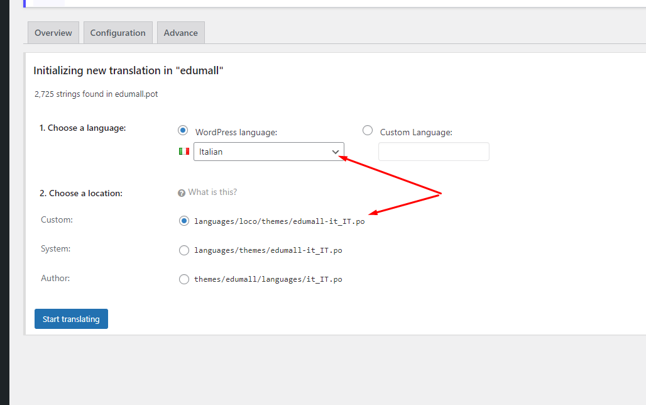Select path themes/edumall/languages/it_IT.po
The width and height of the screenshot is (646, 405).
pos(268,279)
